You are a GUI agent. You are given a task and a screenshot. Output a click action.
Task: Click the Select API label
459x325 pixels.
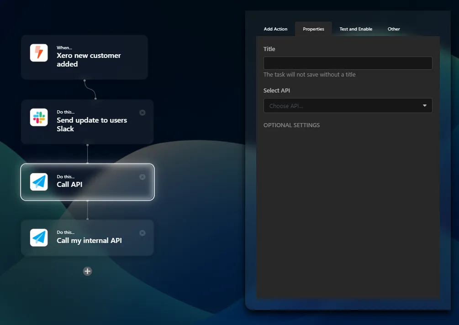click(x=277, y=91)
